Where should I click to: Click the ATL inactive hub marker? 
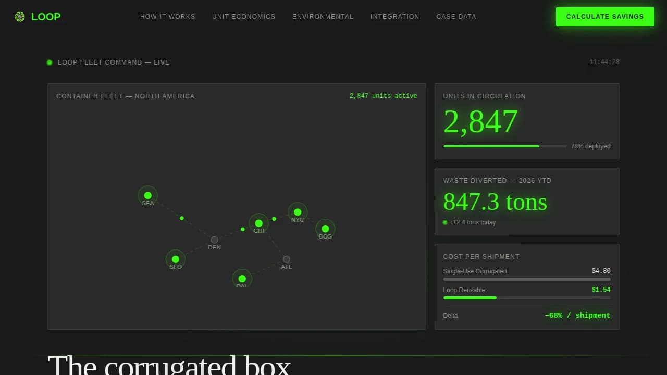pos(287,259)
